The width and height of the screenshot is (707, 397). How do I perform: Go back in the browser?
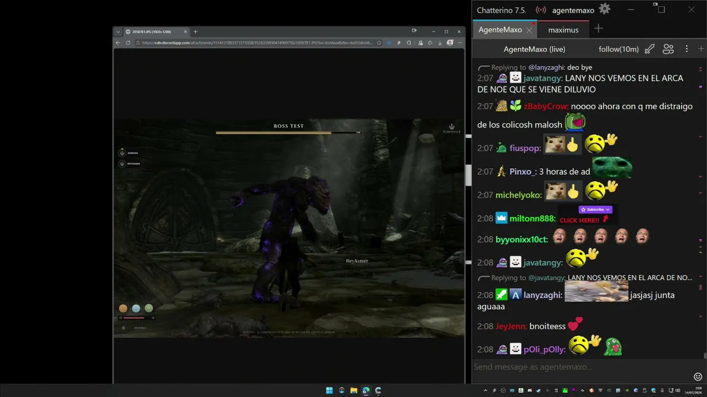coord(118,42)
